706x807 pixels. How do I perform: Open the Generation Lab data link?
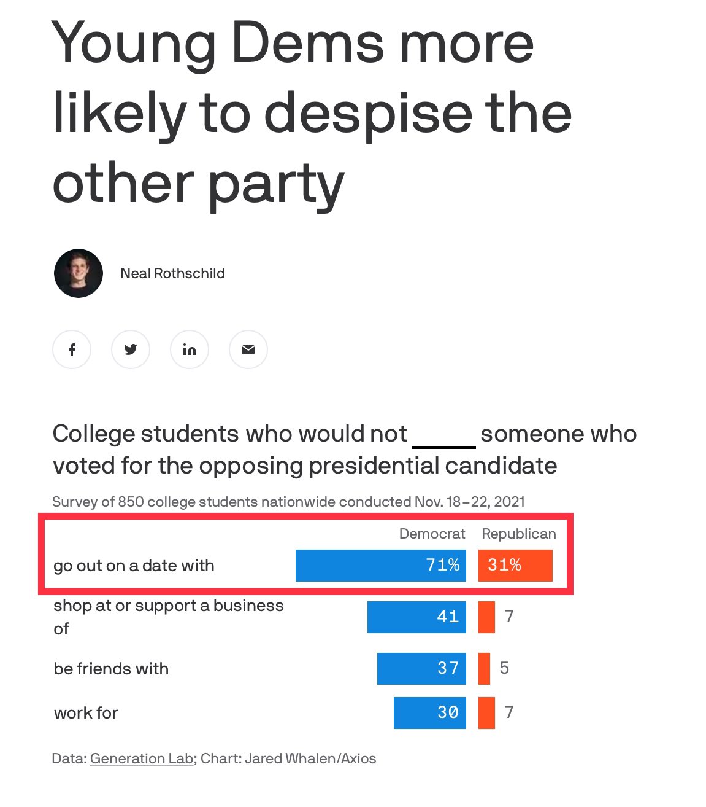(x=142, y=758)
